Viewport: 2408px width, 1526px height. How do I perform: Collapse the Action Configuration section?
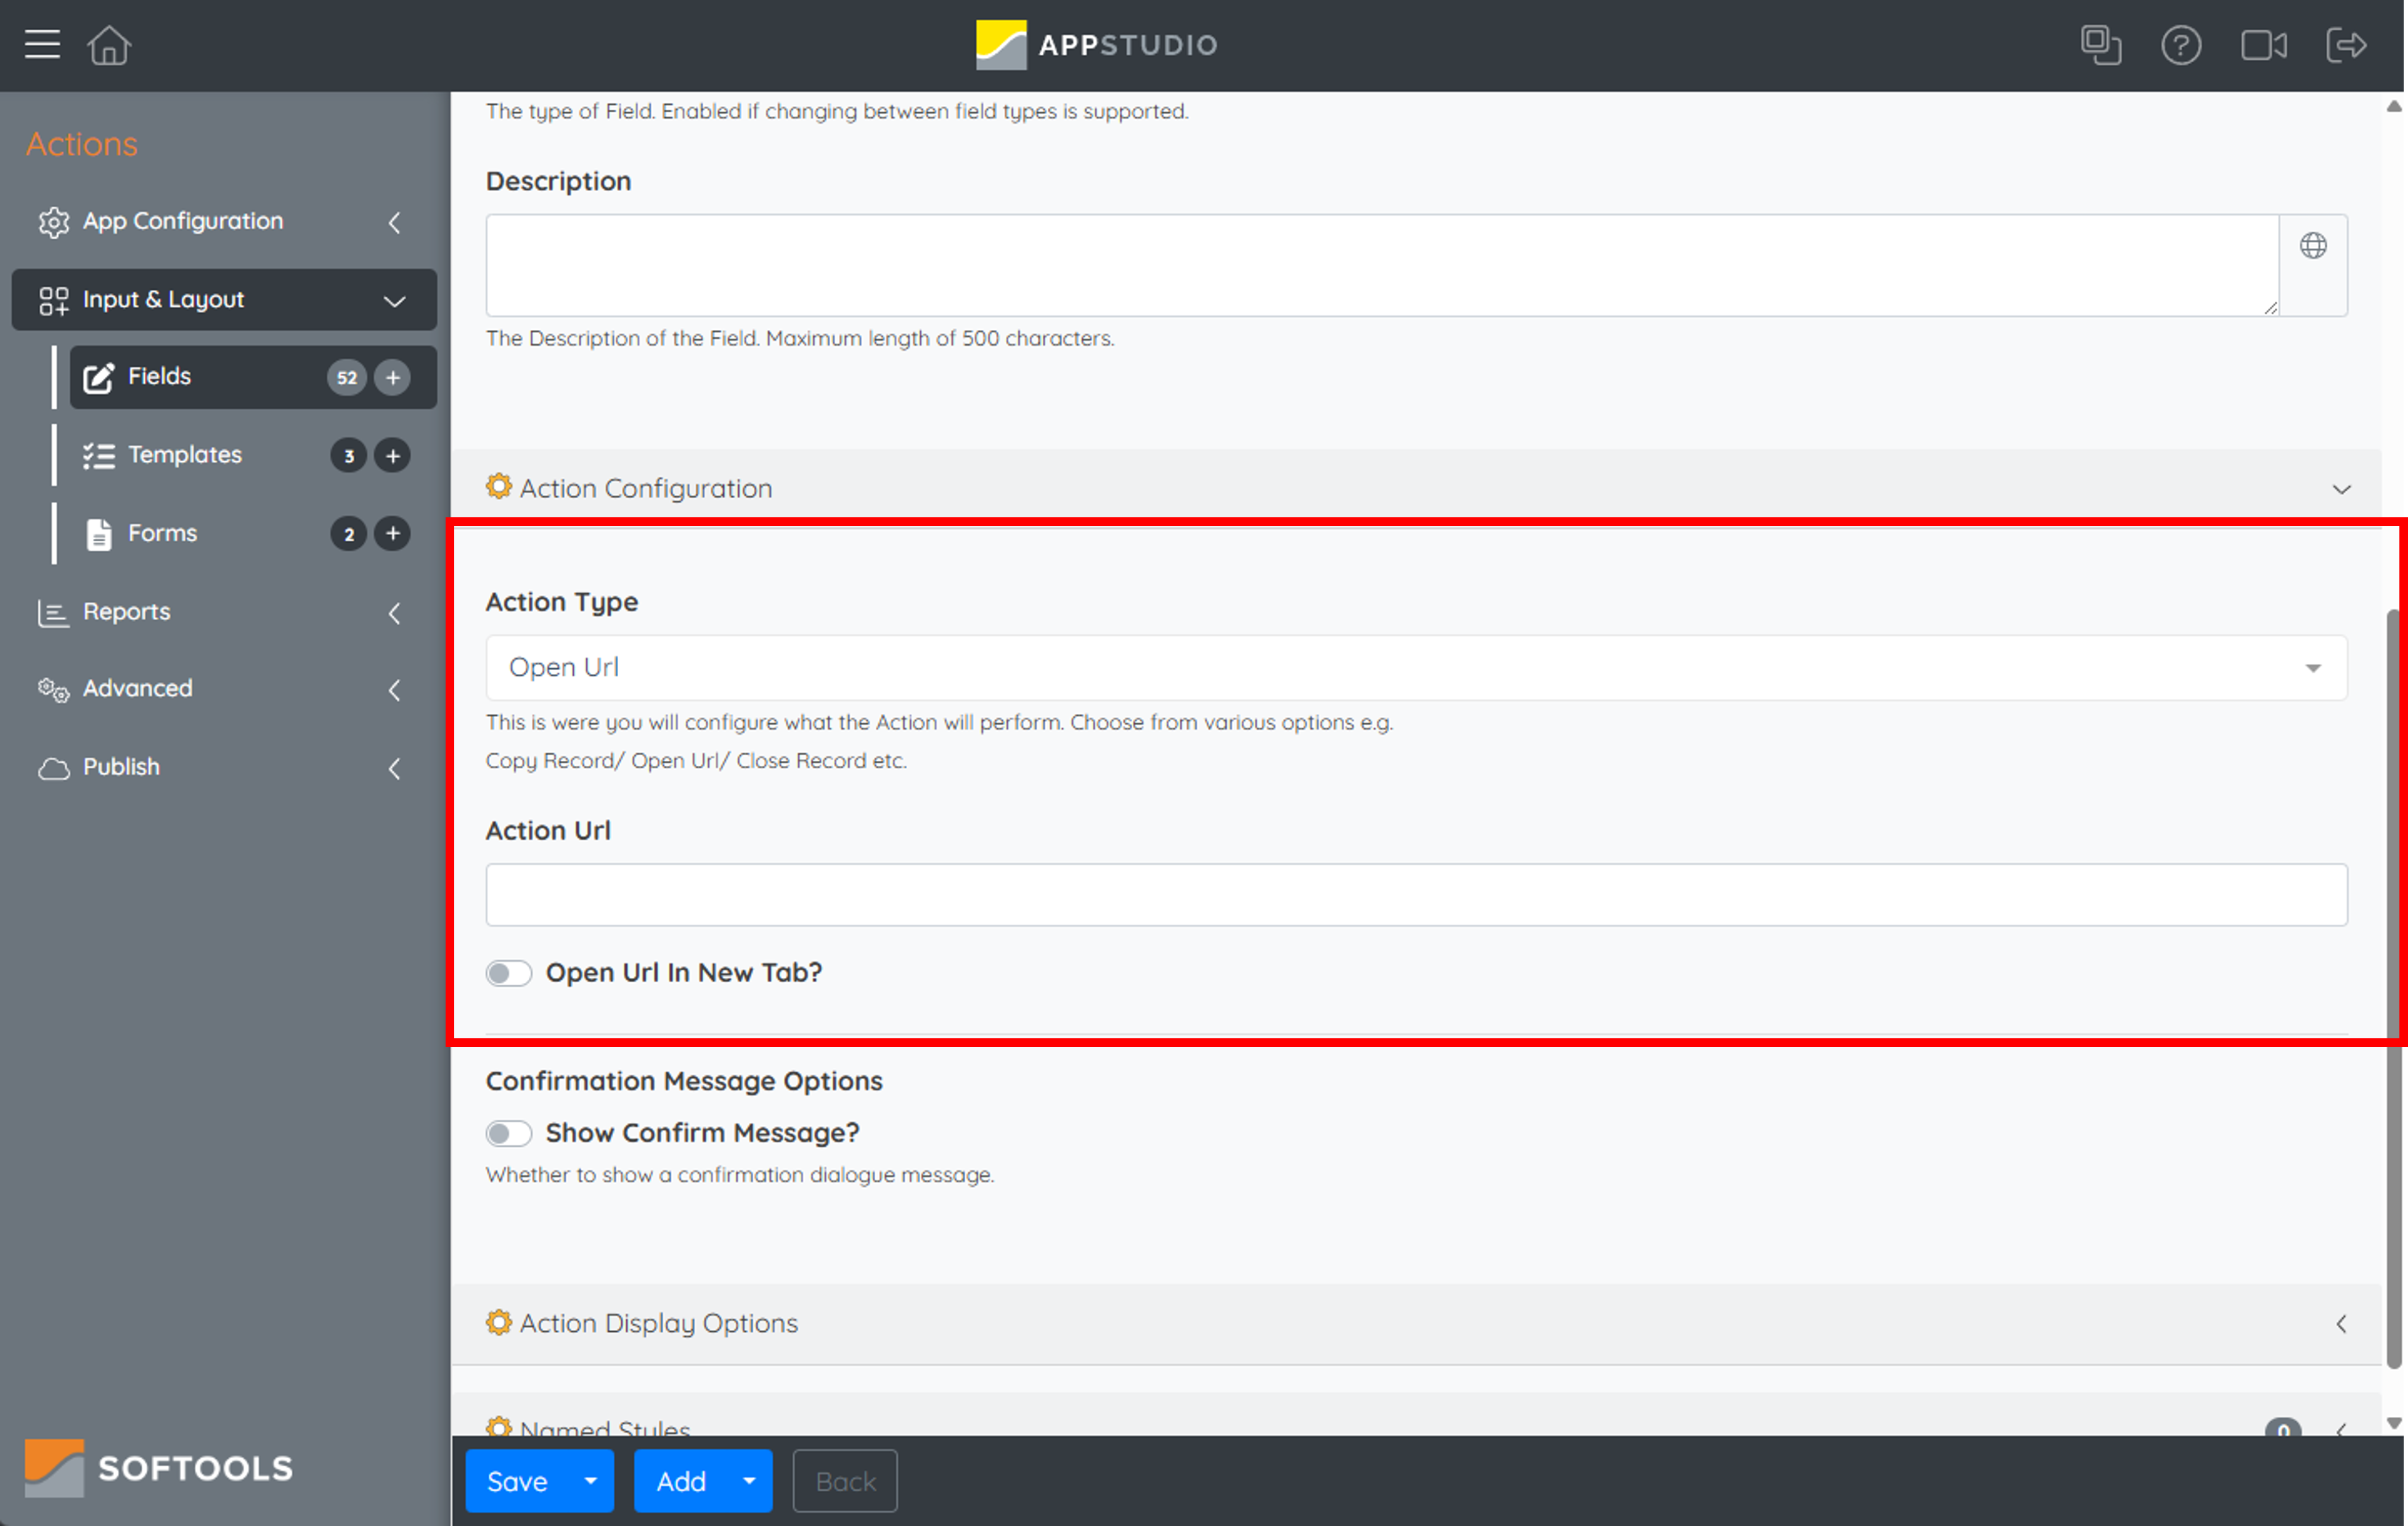click(x=2341, y=488)
